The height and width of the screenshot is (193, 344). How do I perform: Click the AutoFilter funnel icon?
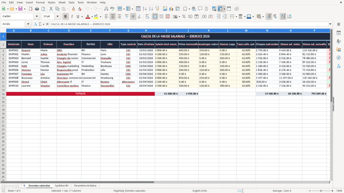[157, 9]
